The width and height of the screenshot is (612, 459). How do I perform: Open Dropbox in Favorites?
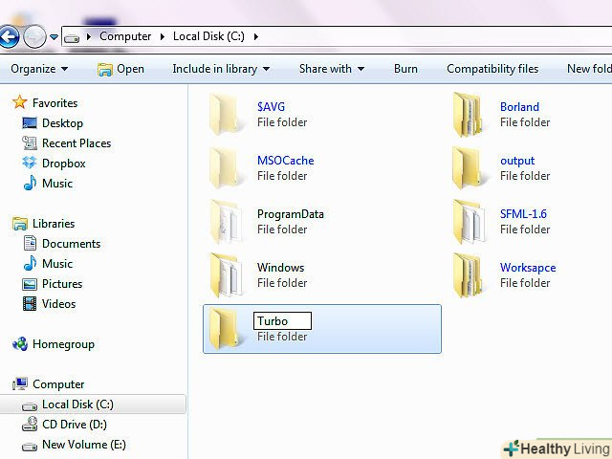coord(64,164)
